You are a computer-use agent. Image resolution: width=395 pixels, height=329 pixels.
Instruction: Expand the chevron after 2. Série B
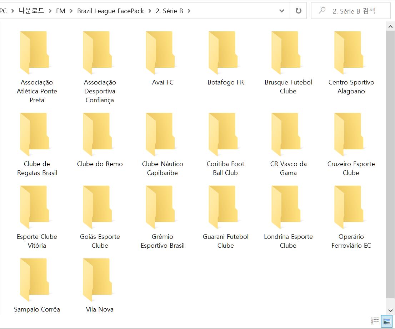189,11
